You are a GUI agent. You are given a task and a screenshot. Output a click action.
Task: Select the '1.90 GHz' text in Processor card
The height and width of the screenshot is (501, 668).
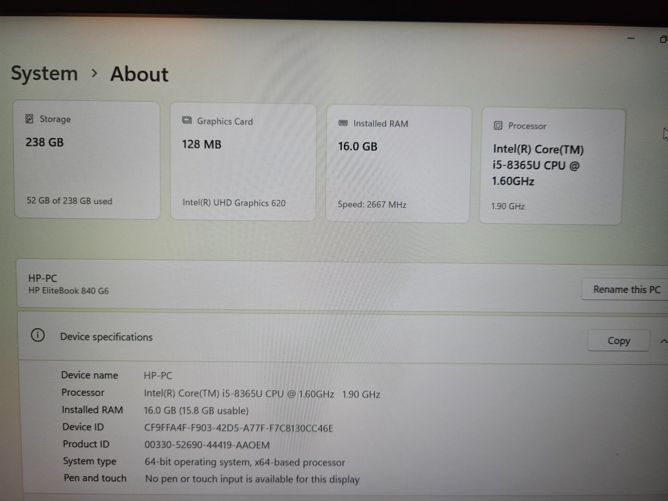coord(508,206)
